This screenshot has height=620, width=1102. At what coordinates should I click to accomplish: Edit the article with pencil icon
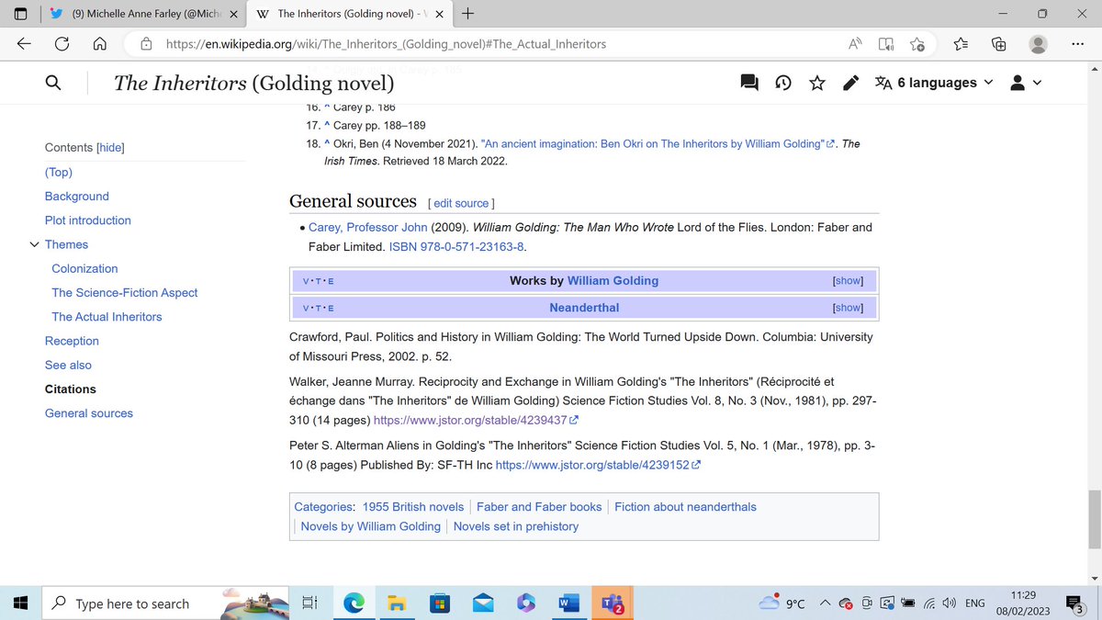pyautogui.click(x=851, y=83)
